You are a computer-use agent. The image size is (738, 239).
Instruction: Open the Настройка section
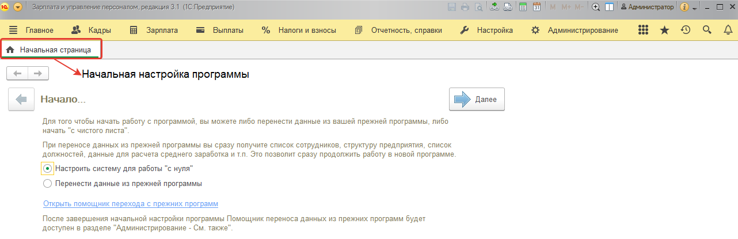coord(494,30)
